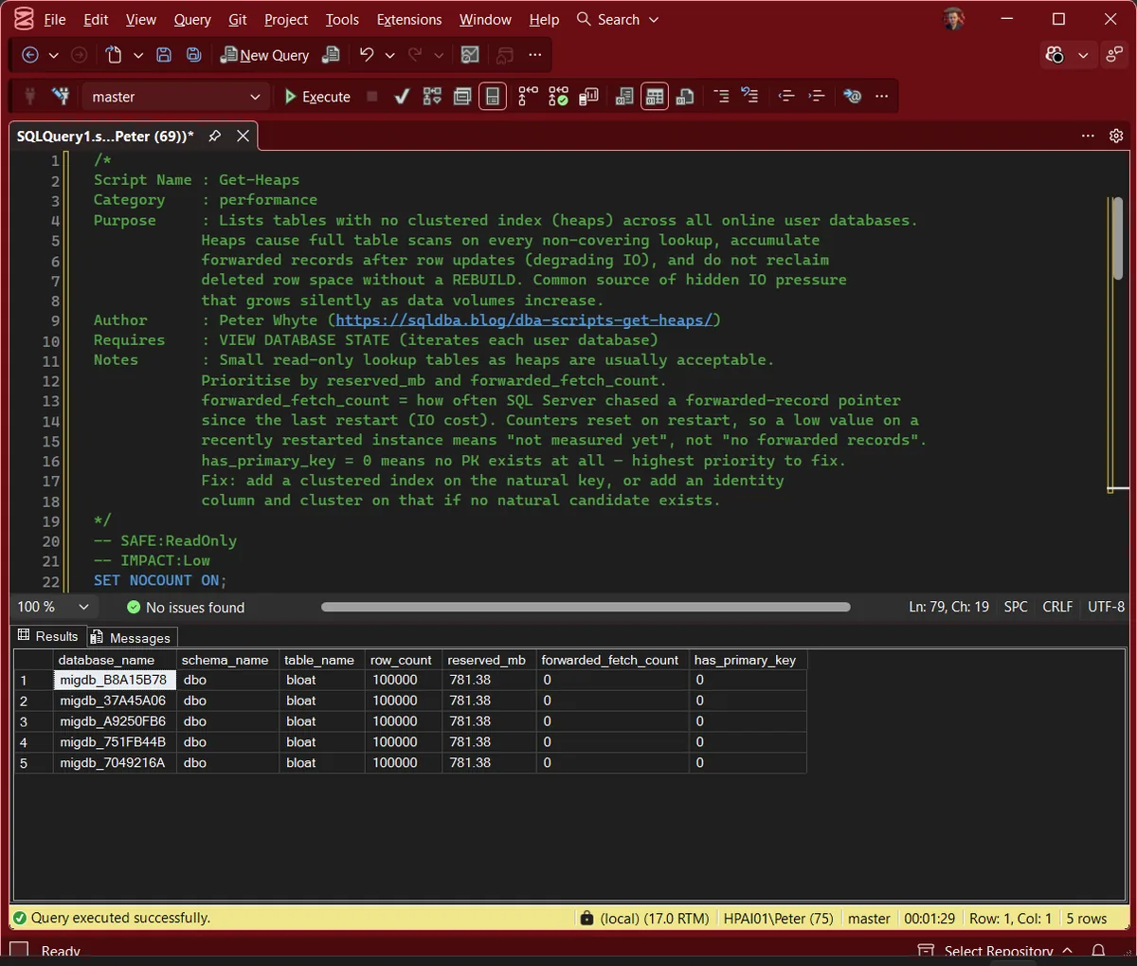Viewport: 1137px width, 966px height.
Task: Click the Save All icon
Action: pos(194,55)
